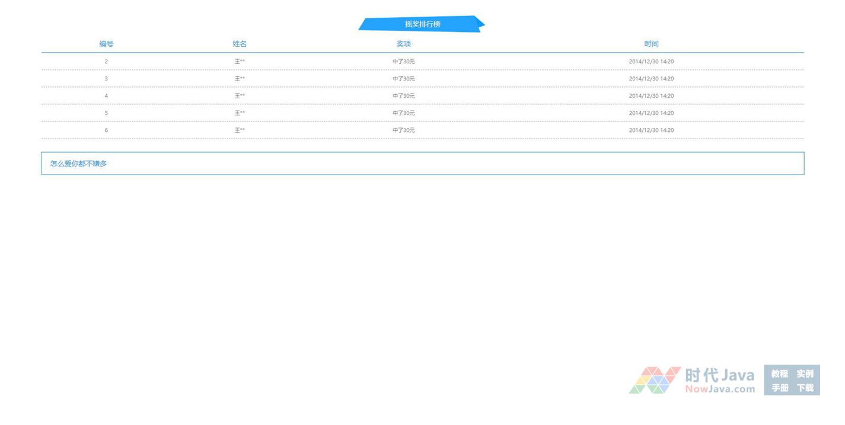Select the 姓名 column header
845x425 pixels.
point(240,44)
